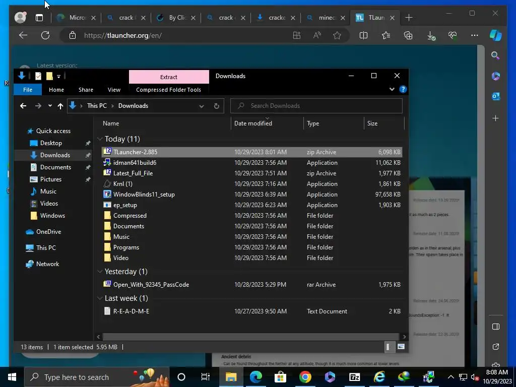Image resolution: width=516 pixels, height=387 pixels.
Task: Go up one folder level arrow
Action: coord(60,106)
